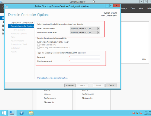151x116 pixels.
Task: Click BPA results in right tile
Action: pos(87,98)
